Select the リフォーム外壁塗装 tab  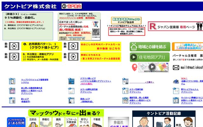click(71, 122)
